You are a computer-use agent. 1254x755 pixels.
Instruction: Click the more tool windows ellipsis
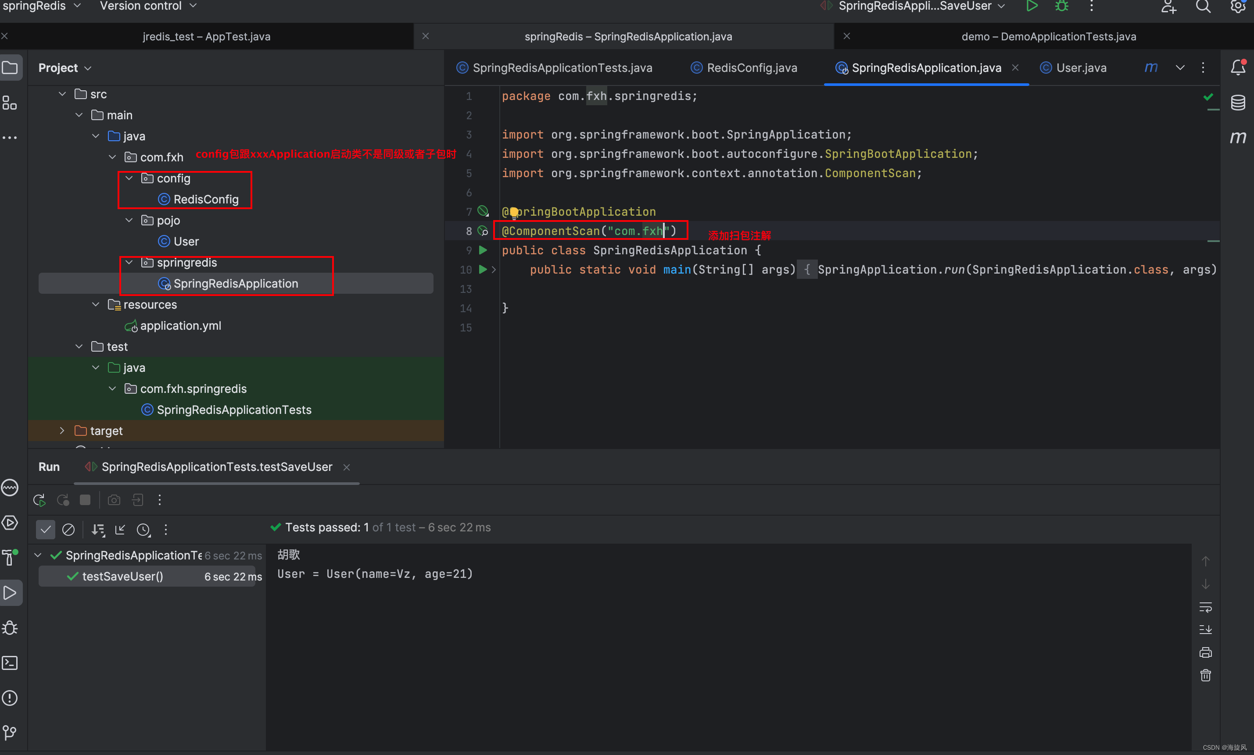coord(10,137)
